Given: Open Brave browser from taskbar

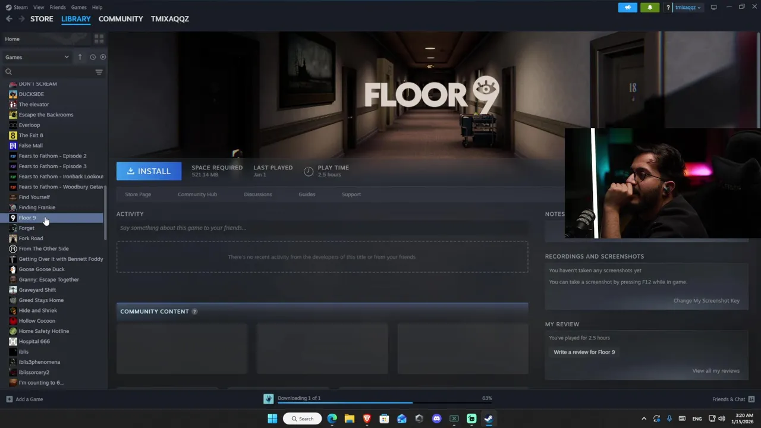Looking at the screenshot, I should point(367,418).
